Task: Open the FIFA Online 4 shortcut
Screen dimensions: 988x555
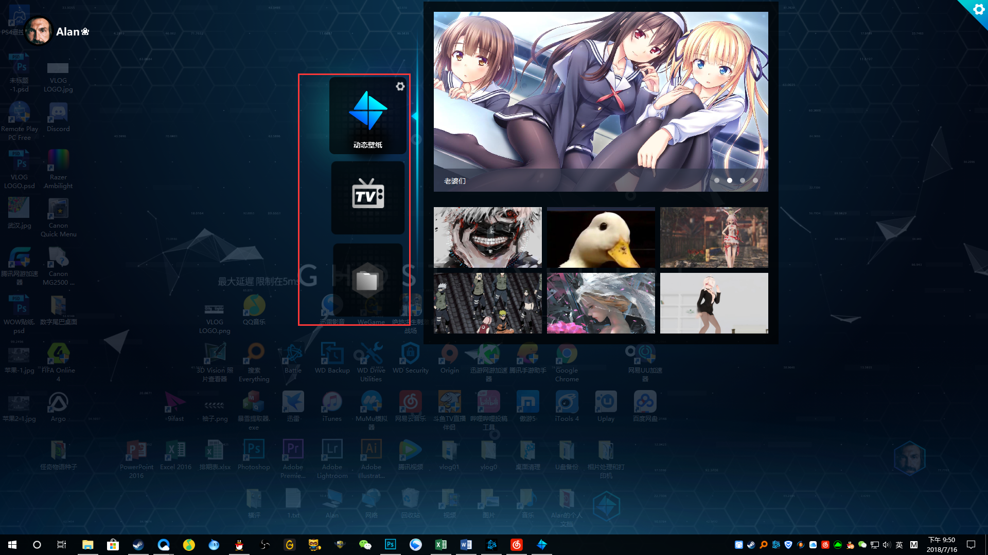Action: [x=58, y=363]
